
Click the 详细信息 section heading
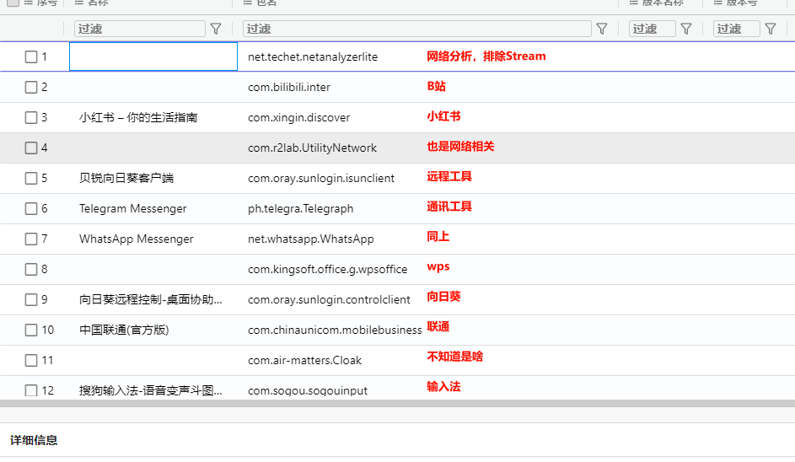[34, 440]
